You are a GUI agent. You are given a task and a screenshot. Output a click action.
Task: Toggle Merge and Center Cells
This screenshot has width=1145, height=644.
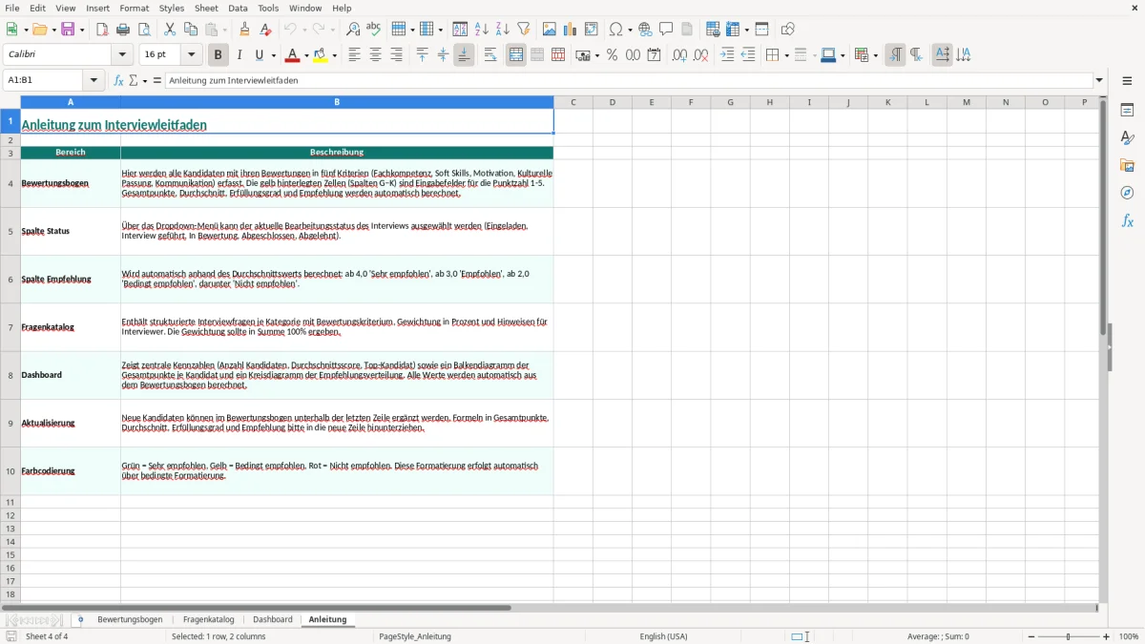(x=516, y=55)
